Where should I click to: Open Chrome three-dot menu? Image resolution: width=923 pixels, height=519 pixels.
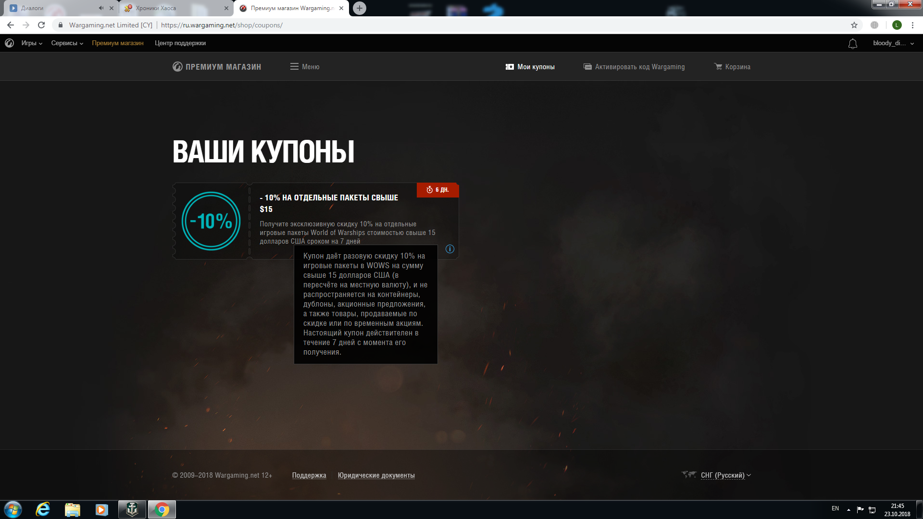913,25
